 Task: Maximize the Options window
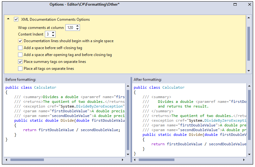coord(235,4)
